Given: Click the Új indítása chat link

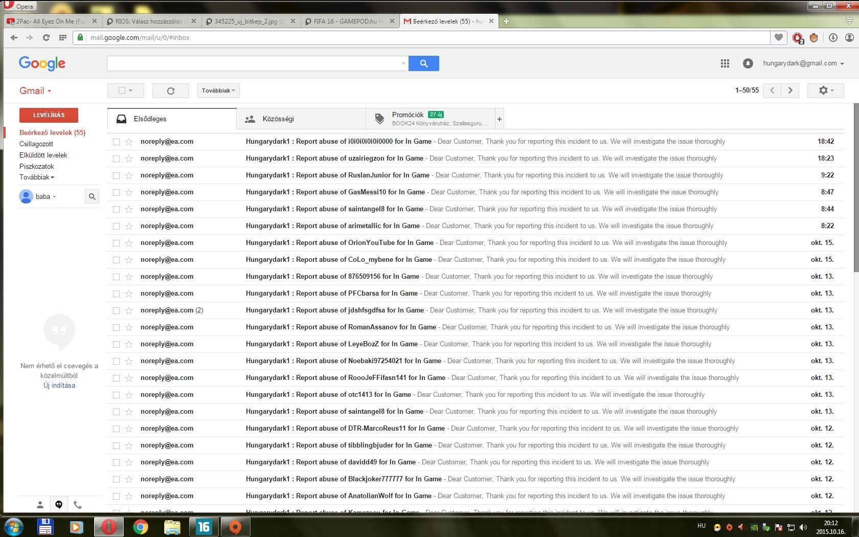Looking at the screenshot, I should [x=59, y=385].
